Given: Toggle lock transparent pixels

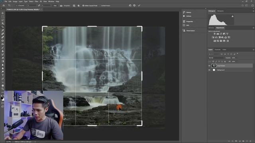Looking at the screenshot, I should pos(213,62).
